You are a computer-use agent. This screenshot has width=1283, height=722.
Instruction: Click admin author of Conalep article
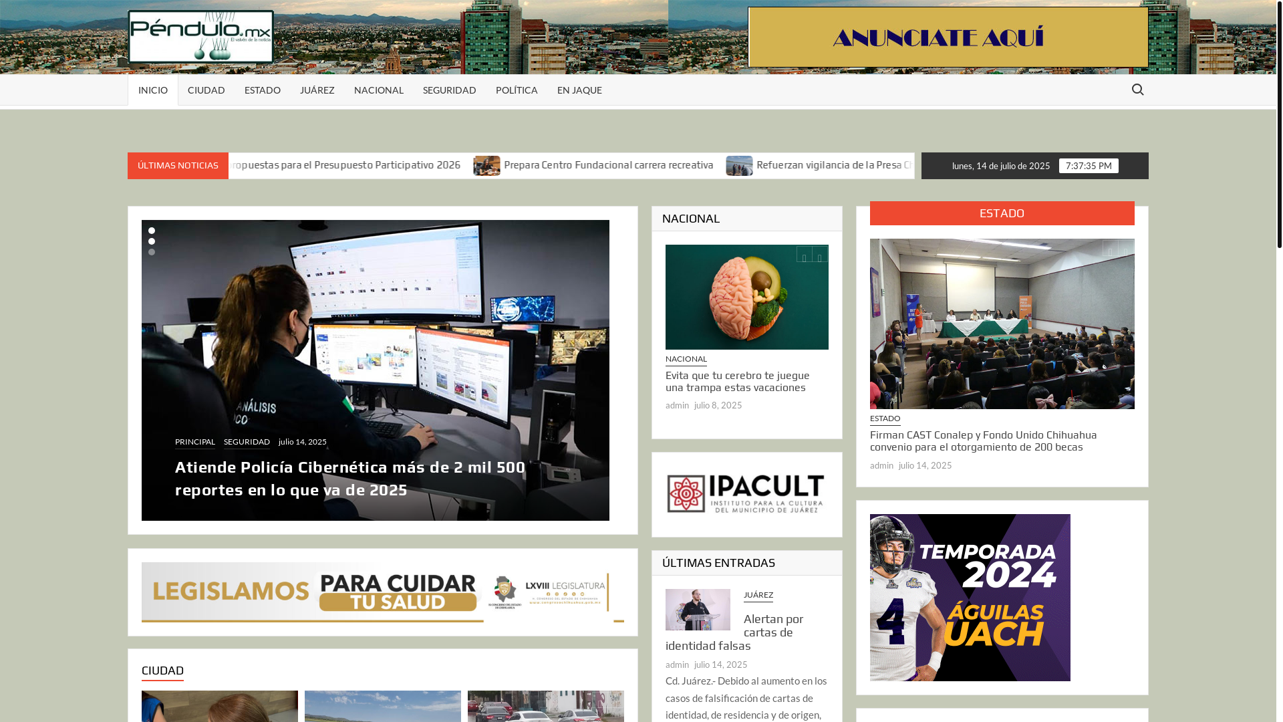click(881, 465)
